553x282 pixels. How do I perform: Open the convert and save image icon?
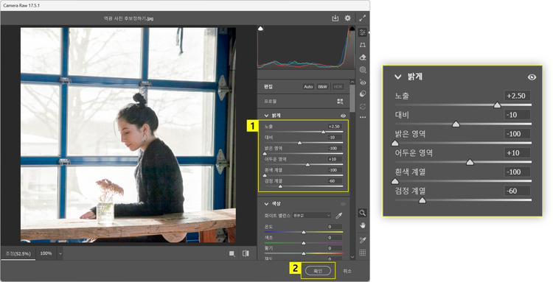point(335,18)
